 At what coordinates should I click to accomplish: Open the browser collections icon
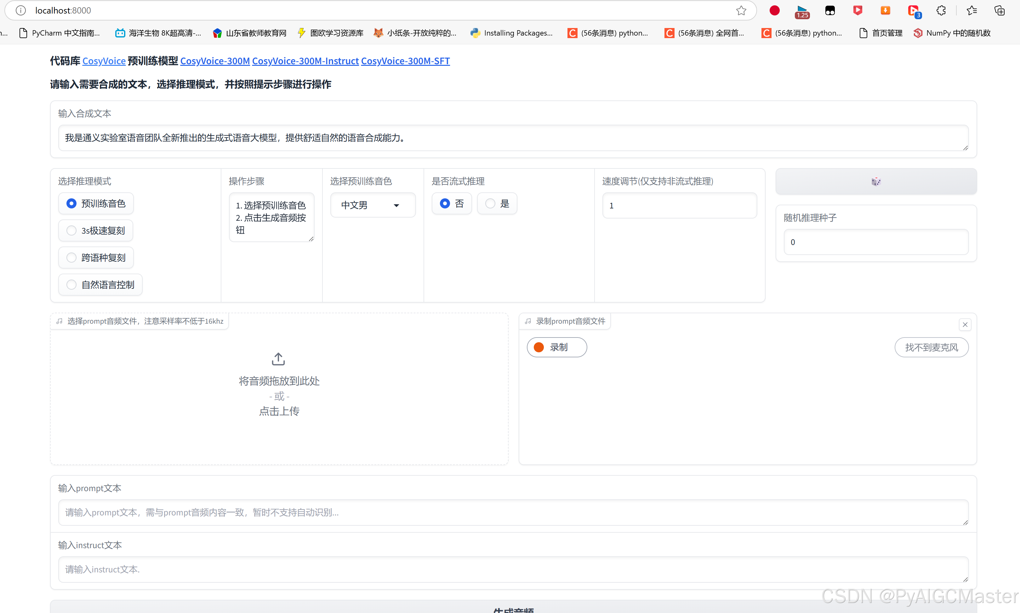point(1000,11)
